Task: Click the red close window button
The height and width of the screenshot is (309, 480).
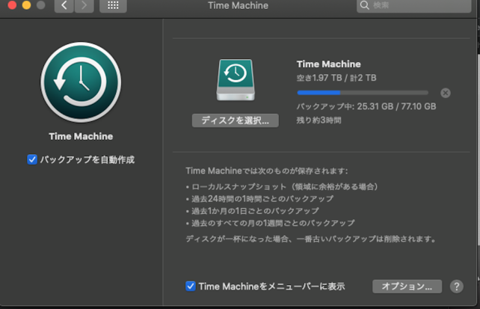Action: [x=12, y=5]
